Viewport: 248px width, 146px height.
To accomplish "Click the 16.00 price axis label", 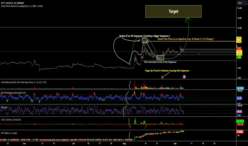I will (x=239, y=8).
